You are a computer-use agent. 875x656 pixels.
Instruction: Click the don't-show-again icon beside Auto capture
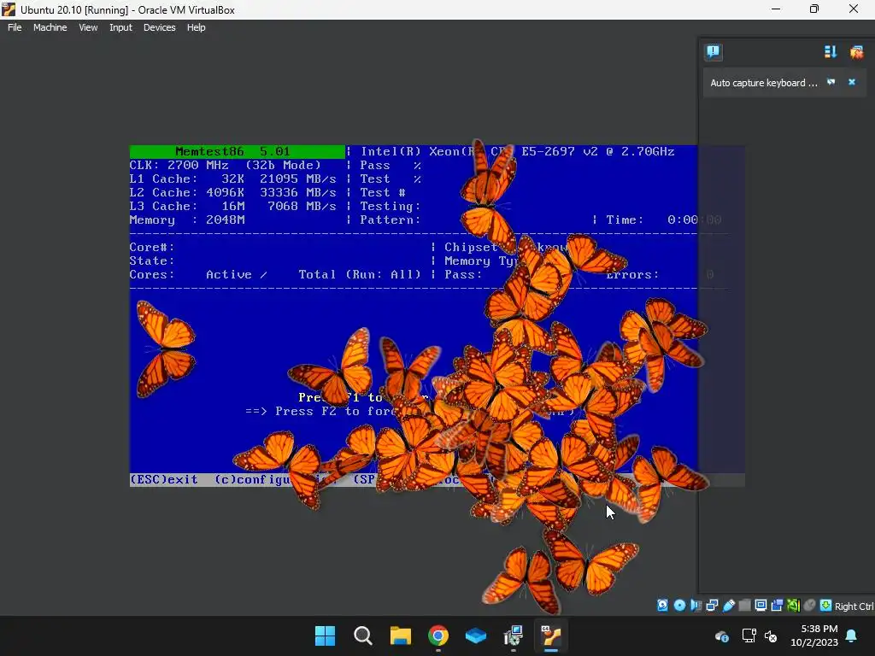click(831, 82)
